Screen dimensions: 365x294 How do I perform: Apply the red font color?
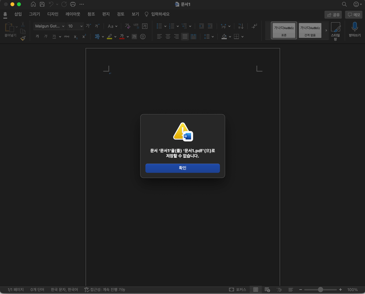(x=122, y=37)
